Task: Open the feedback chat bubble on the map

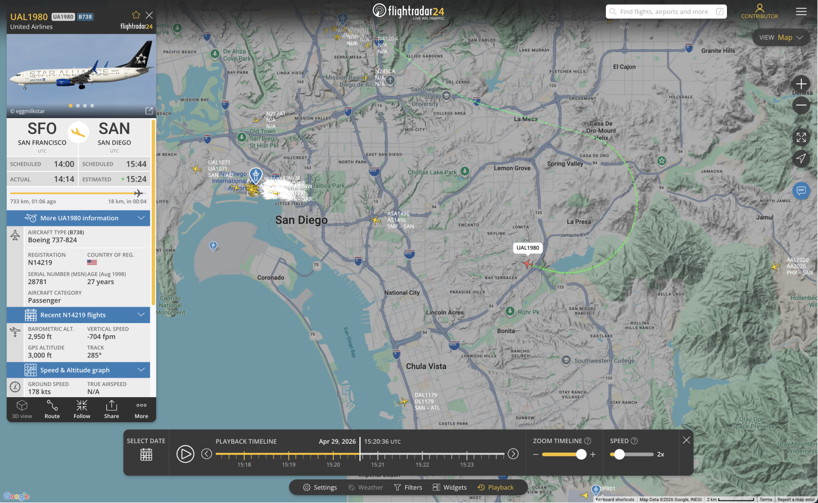Action: [x=801, y=191]
